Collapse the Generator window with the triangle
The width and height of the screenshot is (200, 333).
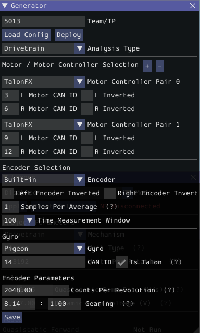pyautogui.click(x=5, y=6)
